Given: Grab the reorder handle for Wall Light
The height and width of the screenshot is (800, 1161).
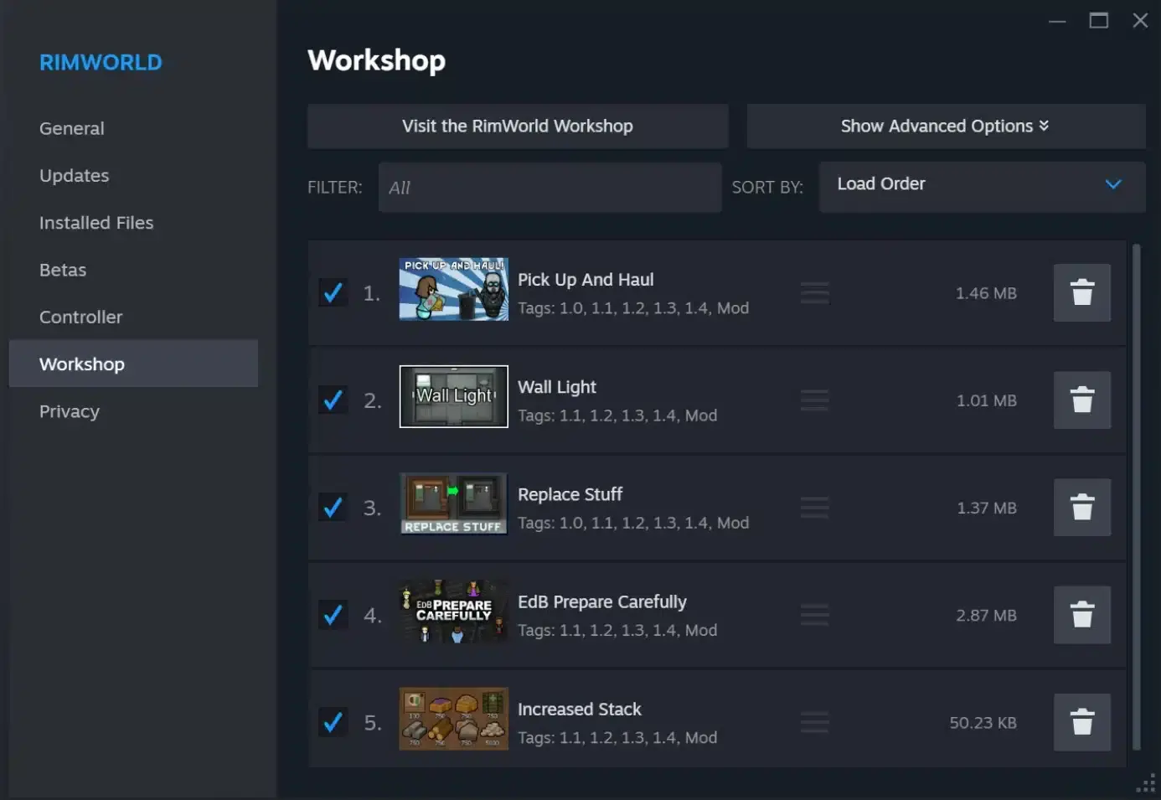Looking at the screenshot, I should [814, 400].
